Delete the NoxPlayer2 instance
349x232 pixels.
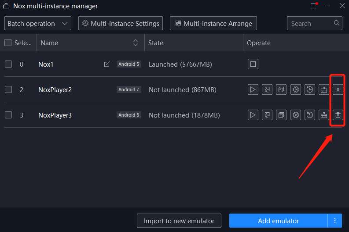click(338, 89)
